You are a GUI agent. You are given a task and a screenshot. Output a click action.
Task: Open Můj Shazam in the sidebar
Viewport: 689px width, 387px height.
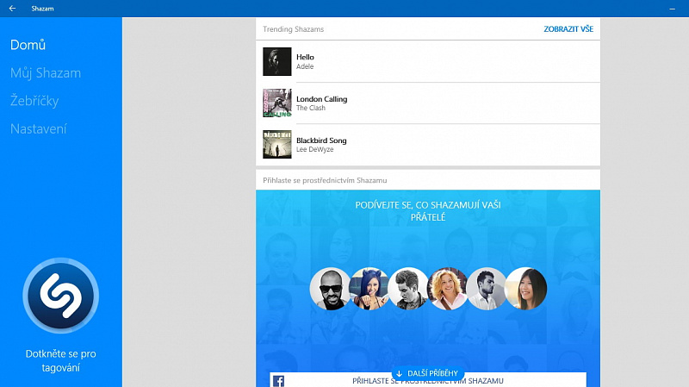pyautogui.click(x=46, y=73)
